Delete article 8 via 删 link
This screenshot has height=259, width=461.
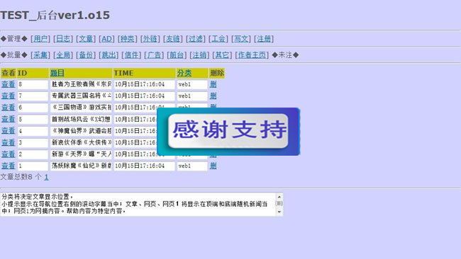tap(213, 84)
